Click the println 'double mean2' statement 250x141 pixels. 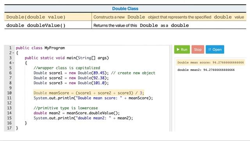(83, 118)
